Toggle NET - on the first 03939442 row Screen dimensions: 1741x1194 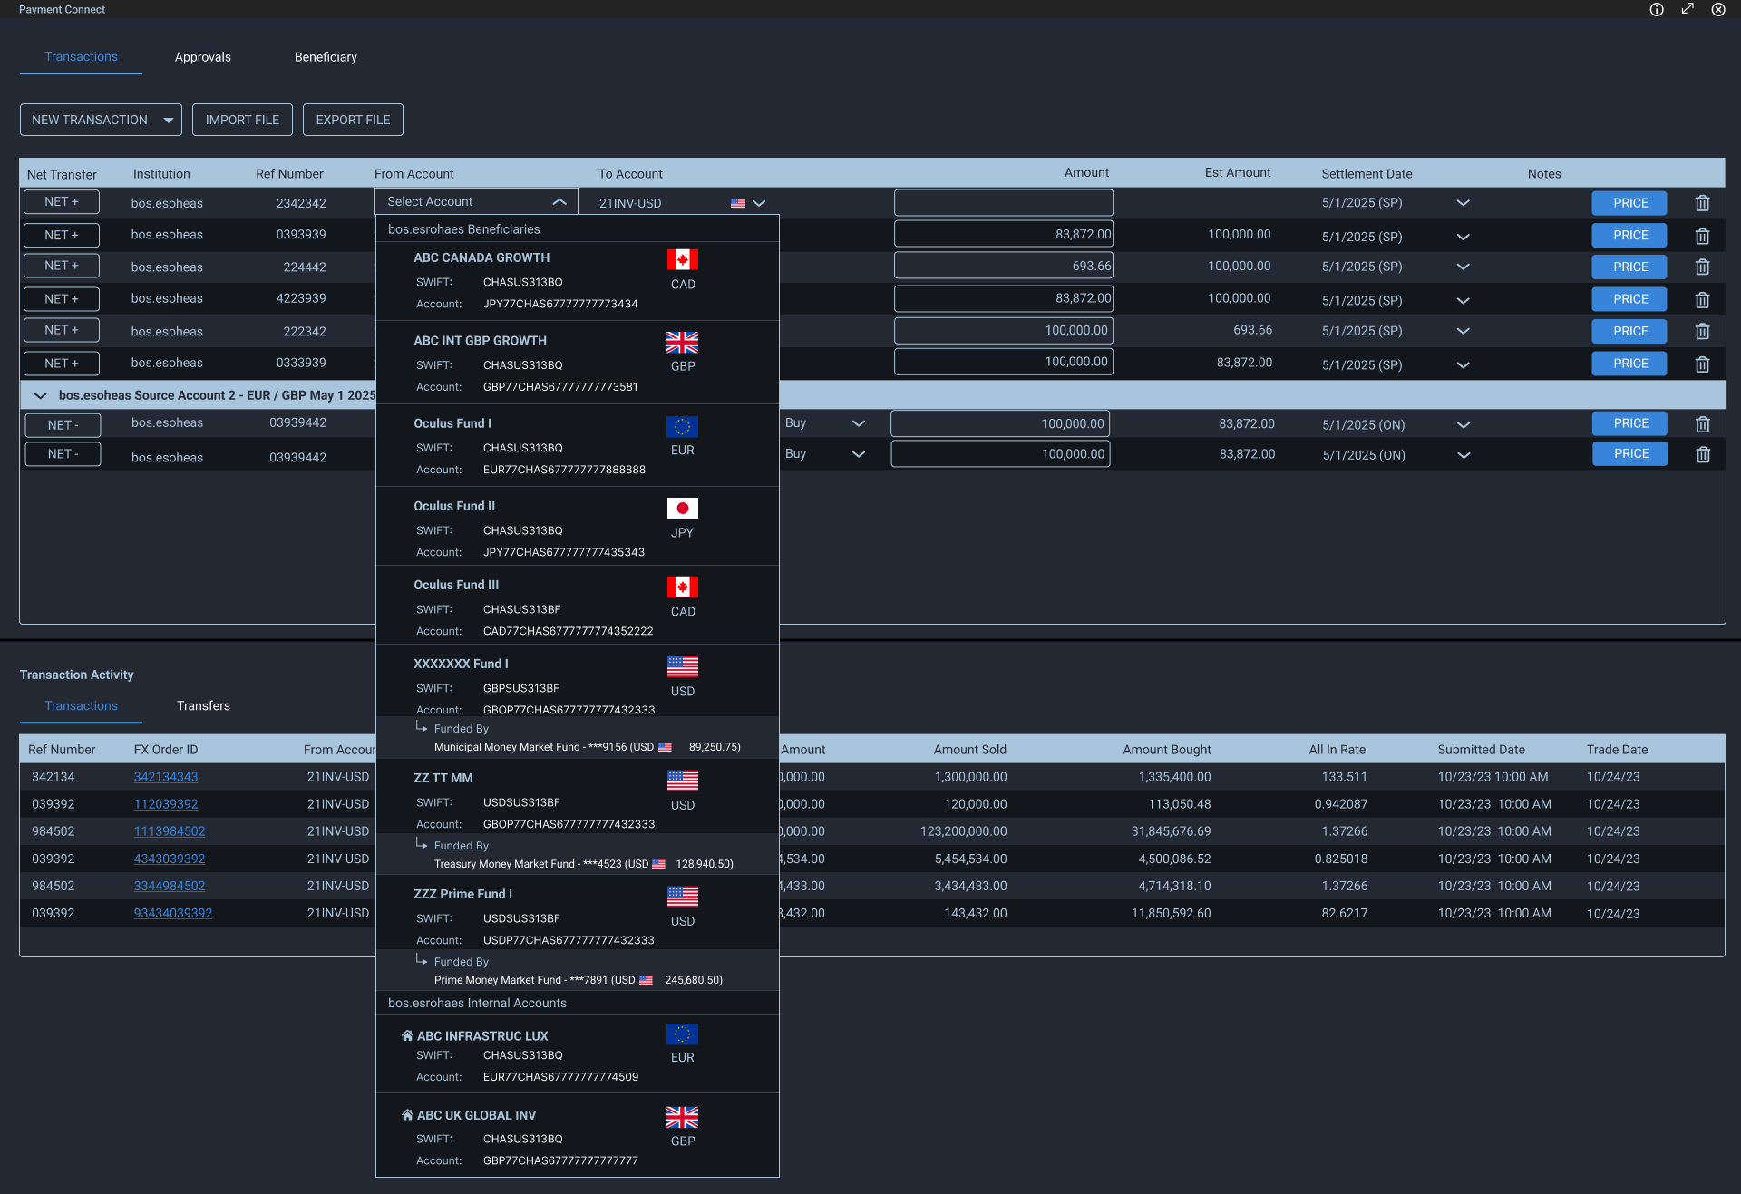(x=62, y=424)
